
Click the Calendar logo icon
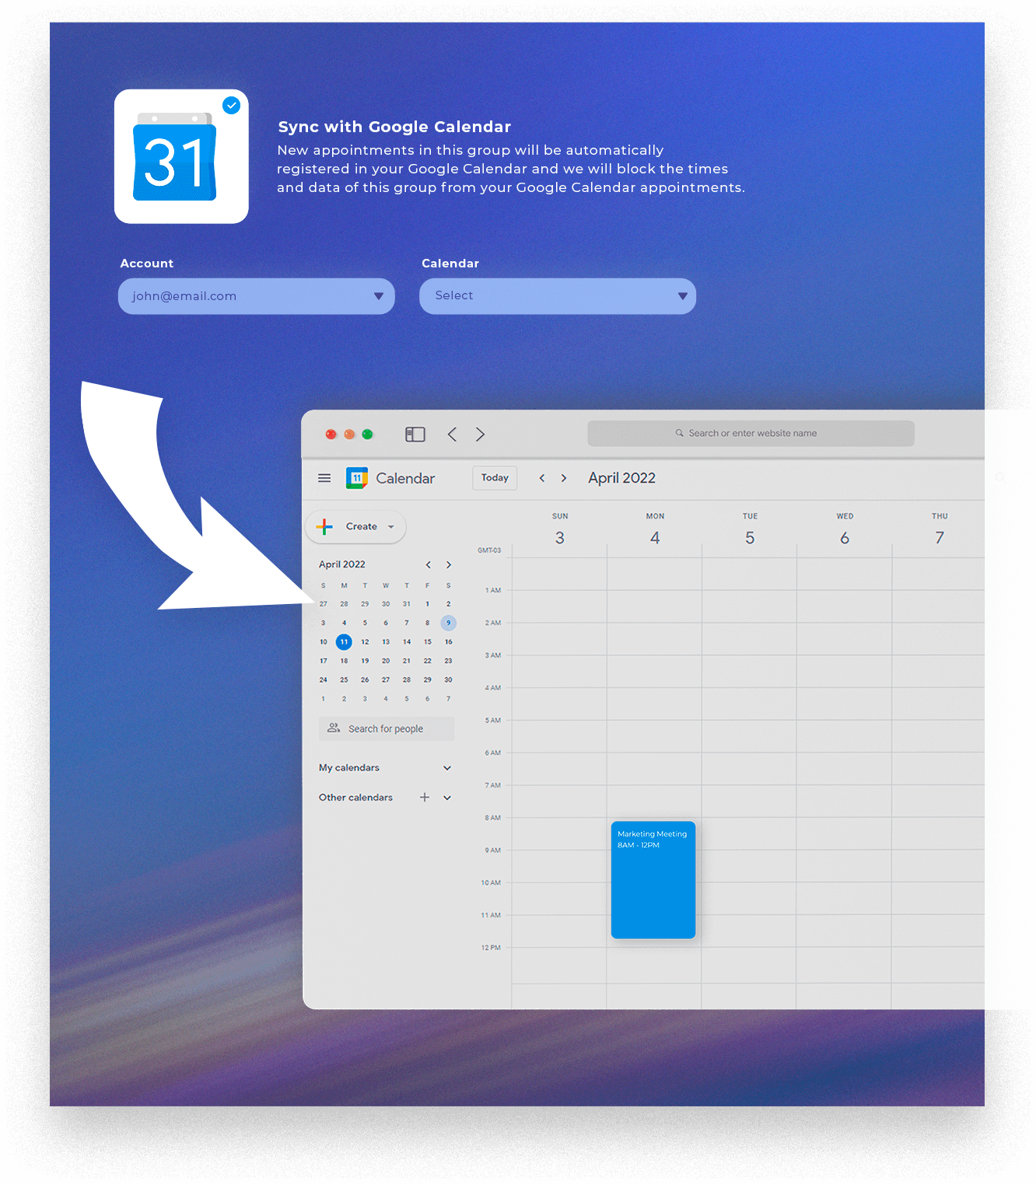pyautogui.click(x=356, y=478)
